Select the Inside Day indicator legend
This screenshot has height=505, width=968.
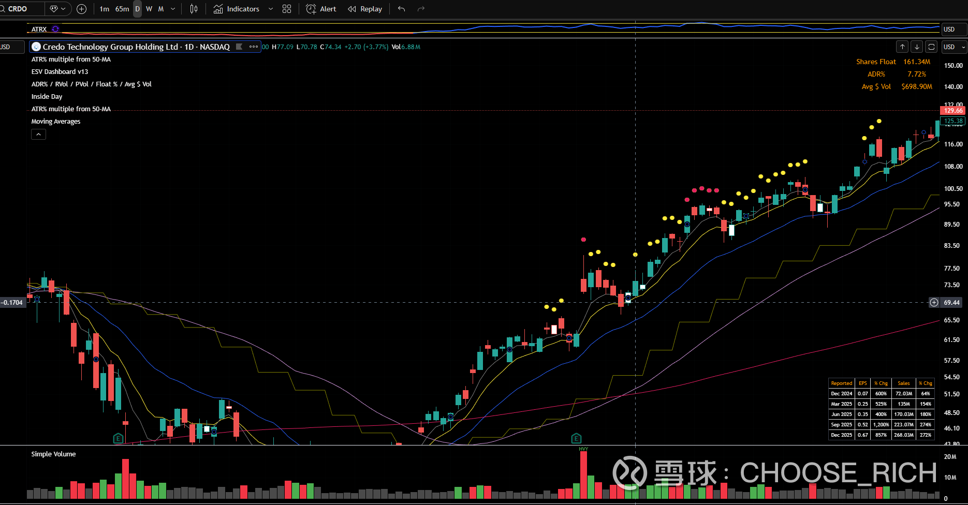(x=47, y=96)
